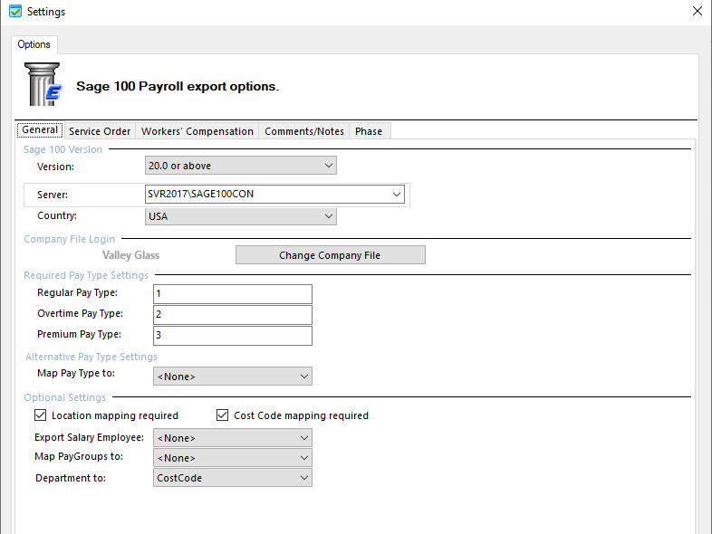Click the Sage 100 pillar logo icon

pos(43,84)
